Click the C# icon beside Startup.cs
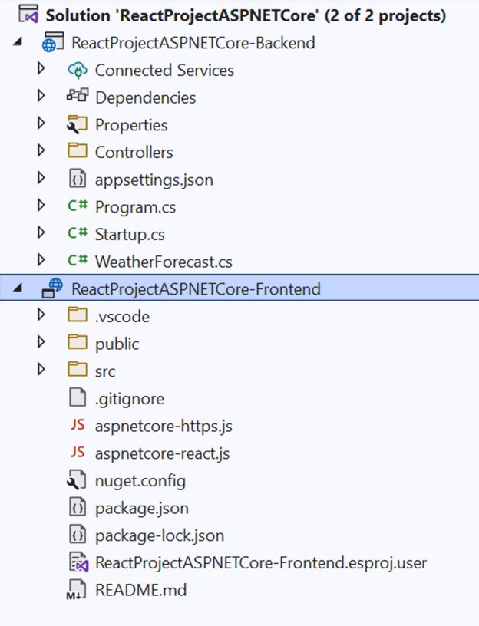 (x=78, y=233)
